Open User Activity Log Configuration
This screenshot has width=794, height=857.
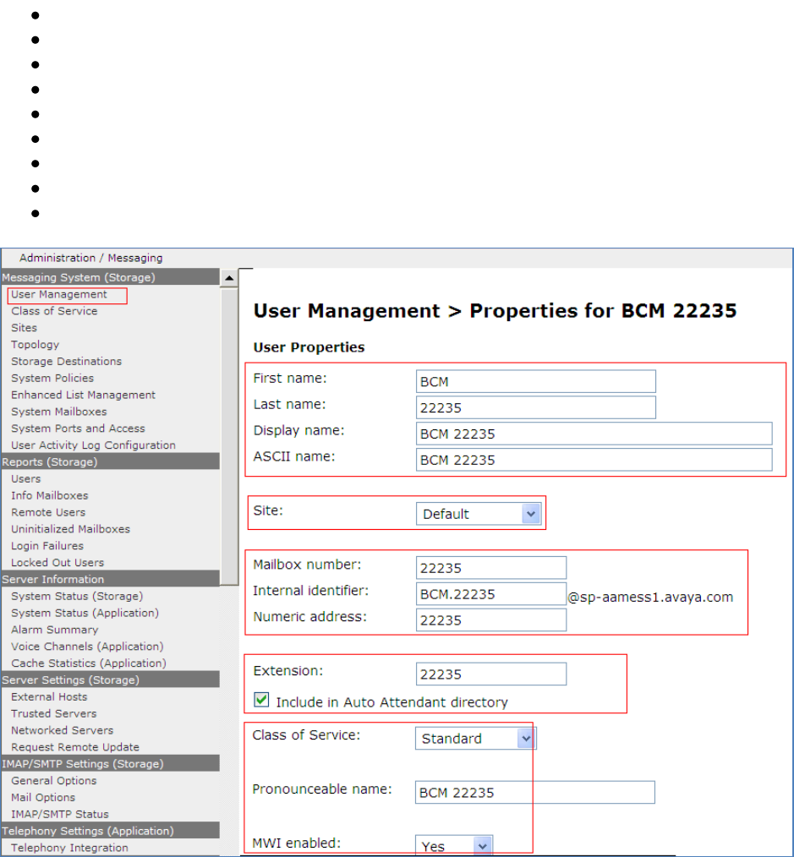(x=94, y=445)
